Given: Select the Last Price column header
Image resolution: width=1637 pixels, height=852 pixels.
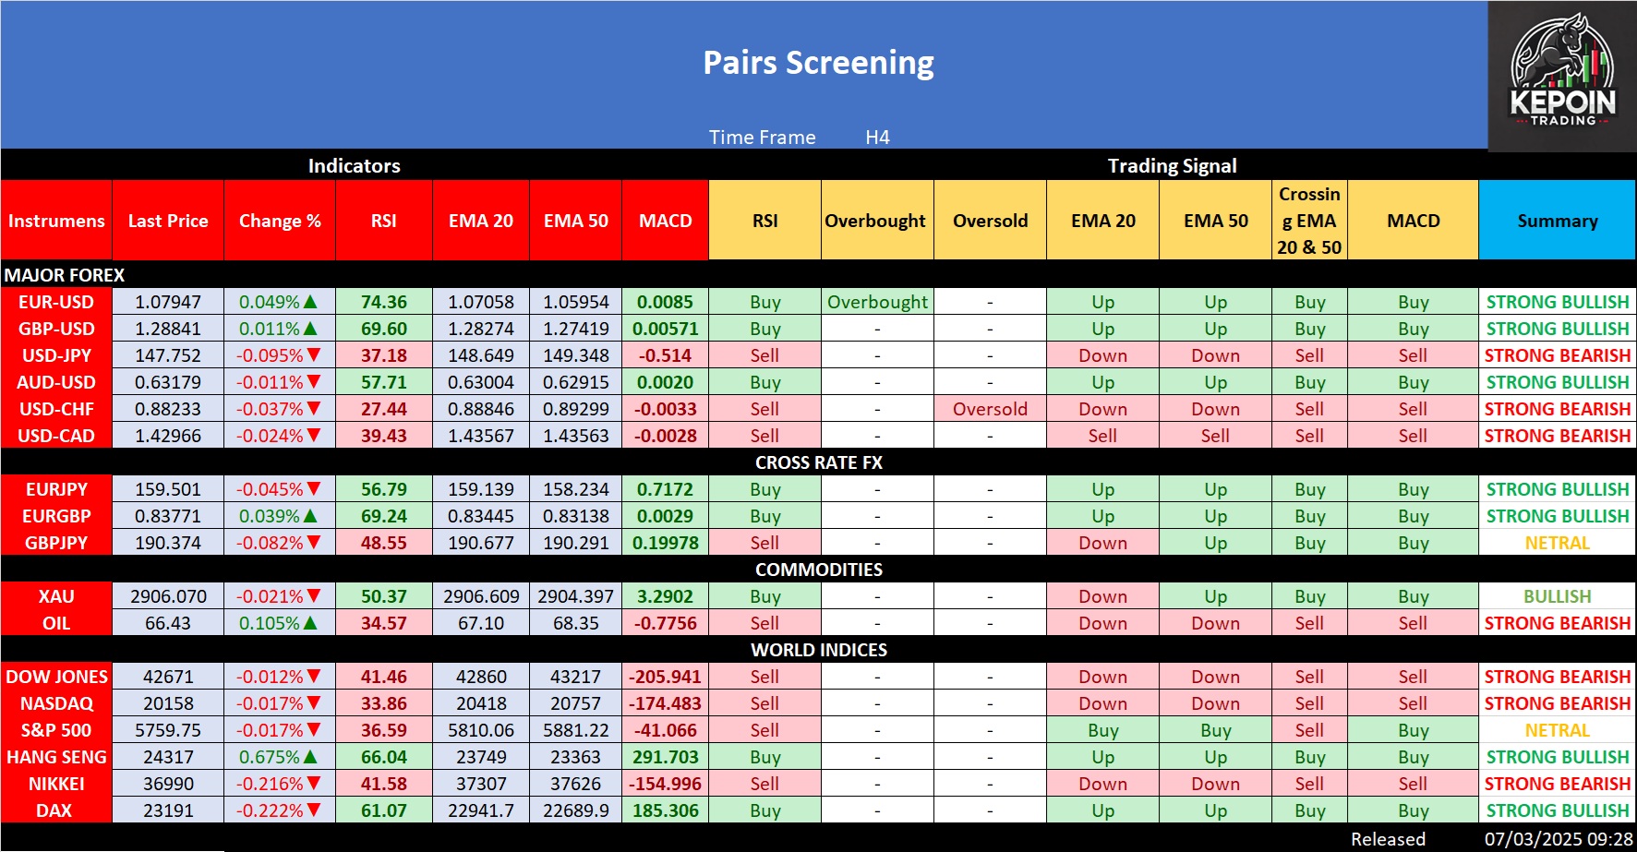Looking at the screenshot, I should [x=168, y=221].
